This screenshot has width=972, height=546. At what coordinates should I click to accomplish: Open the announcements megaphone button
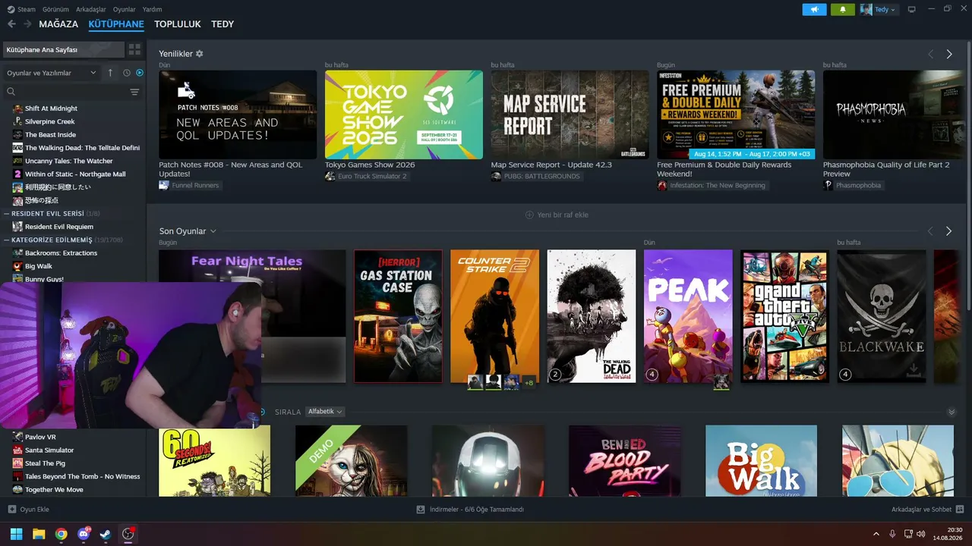(814, 9)
